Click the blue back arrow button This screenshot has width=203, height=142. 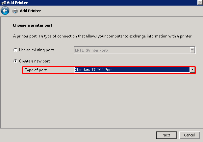pyautogui.click(x=5, y=11)
